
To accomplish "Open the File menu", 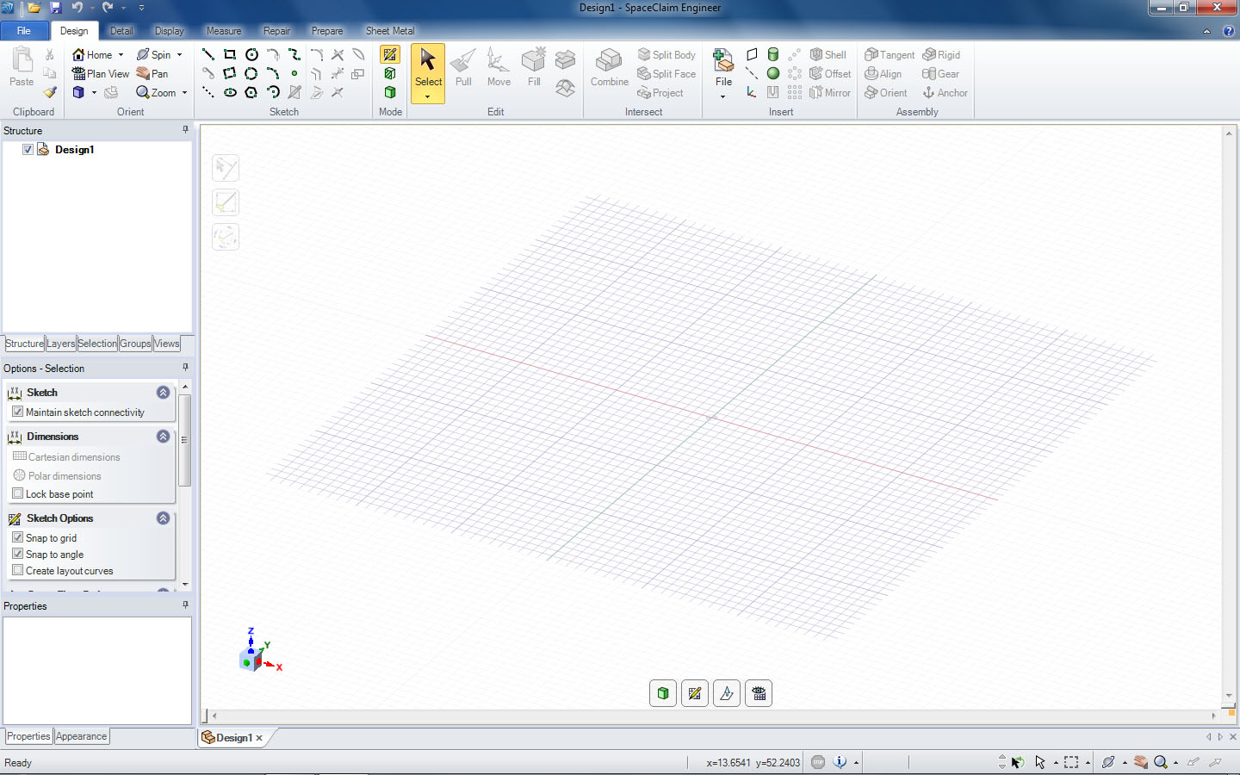I will 24,31.
